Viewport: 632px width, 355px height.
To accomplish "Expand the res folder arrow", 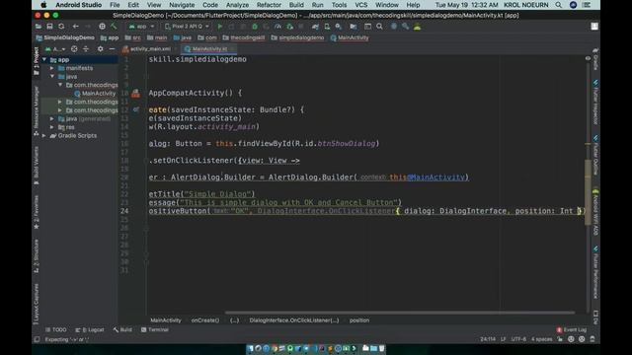I will tap(52, 127).
